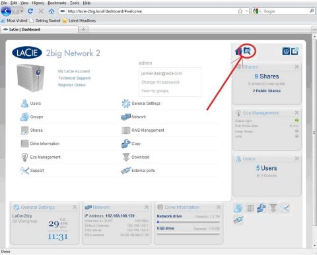Click the Drive Information icon in main list
317x255 pixels.
pos(24,144)
